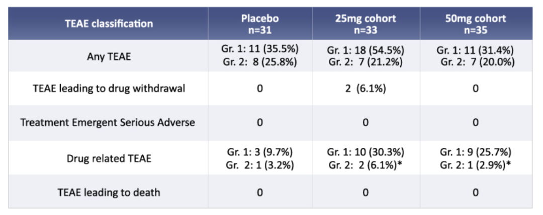Image resolution: width=543 pixels, height=215 pixels.
Task: Click 25mg cohort TEAE death zero value
Action: click(x=366, y=192)
